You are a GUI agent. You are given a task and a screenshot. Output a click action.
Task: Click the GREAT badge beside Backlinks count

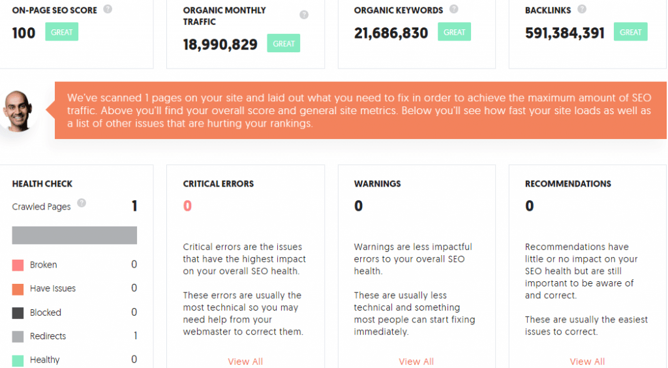coord(631,32)
